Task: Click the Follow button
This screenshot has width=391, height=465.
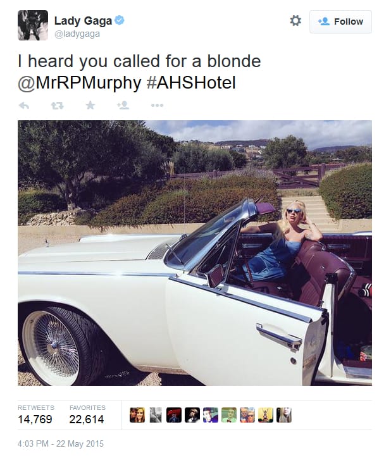Action: pos(340,22)
